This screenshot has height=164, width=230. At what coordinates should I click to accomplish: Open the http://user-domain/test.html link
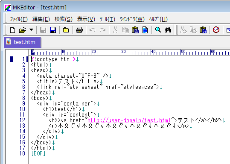(129, 120)
